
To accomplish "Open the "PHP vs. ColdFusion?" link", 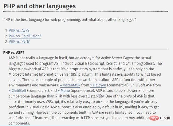I will click(25, 36).
